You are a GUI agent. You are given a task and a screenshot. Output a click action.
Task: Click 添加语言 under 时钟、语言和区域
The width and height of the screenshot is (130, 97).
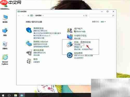pos(77,44)
